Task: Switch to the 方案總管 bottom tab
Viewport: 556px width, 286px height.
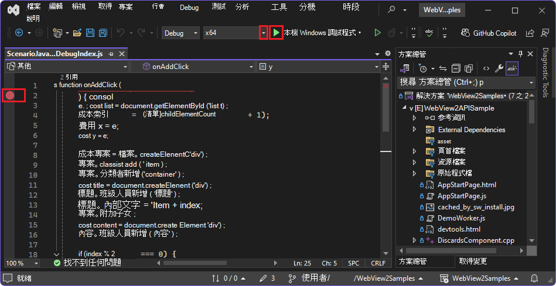Action: [412, 261]
